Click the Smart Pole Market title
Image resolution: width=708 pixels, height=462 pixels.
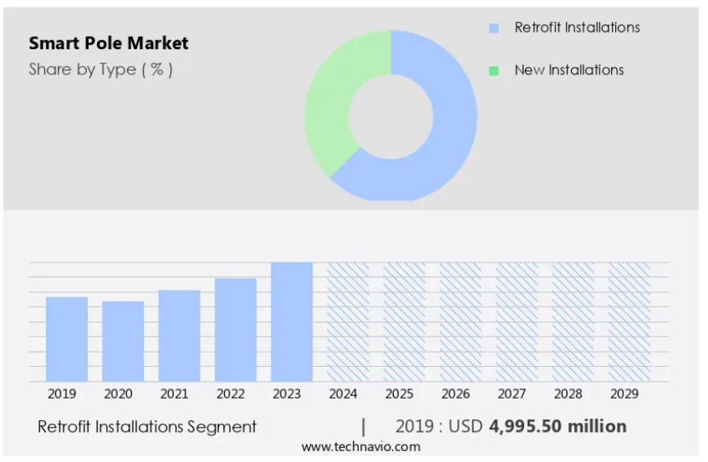[x=109, y=43]
